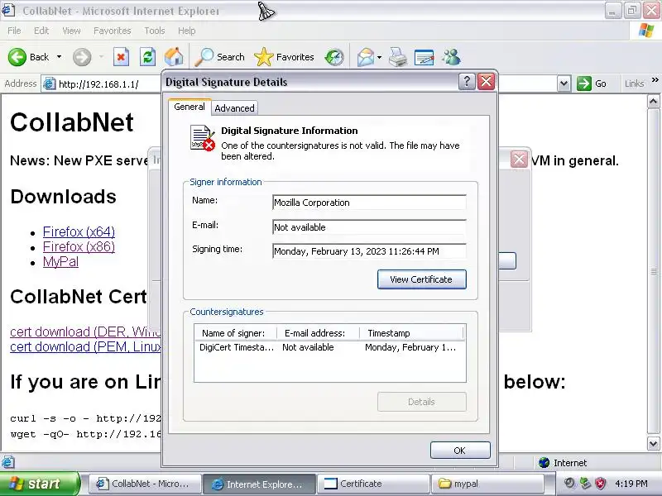Click the Stop loading icon
The height and width of the screenshot is (496, 662).
(x=121, y=57)
